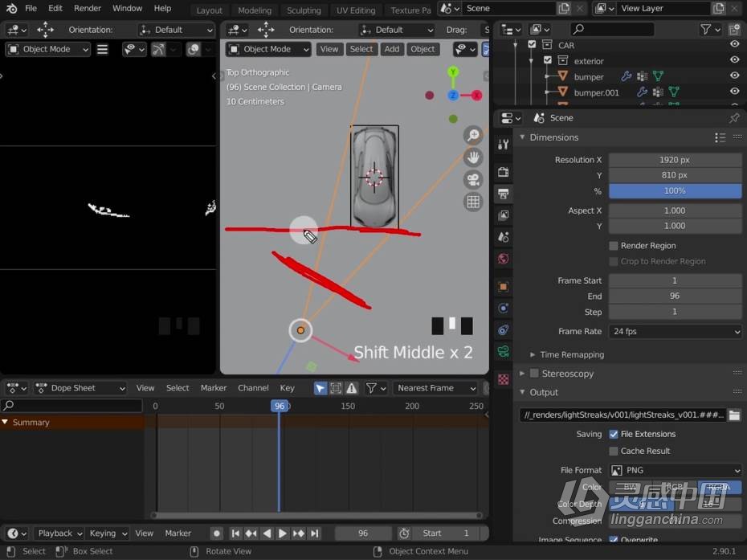Open the output path folder browser
Image resolution: width=747 pixels, height=560 pixels.
point(734,415)
